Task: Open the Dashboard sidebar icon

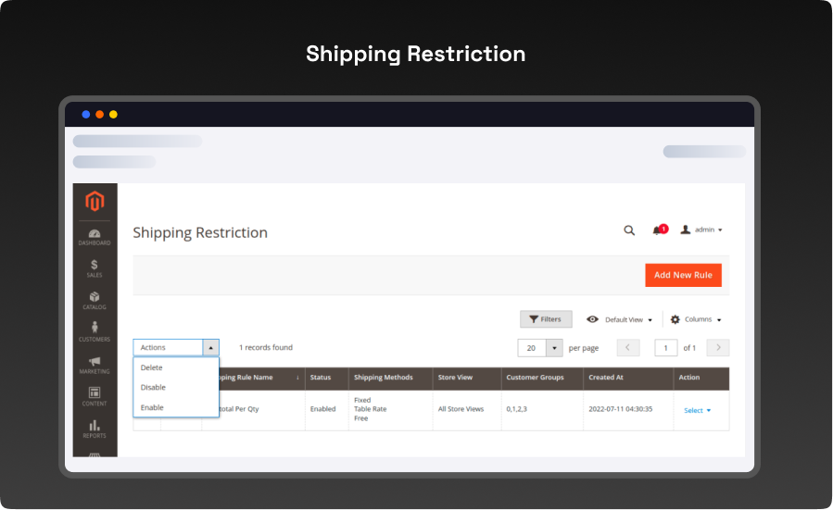Action: pyautogui.click(x=95, y=236)
